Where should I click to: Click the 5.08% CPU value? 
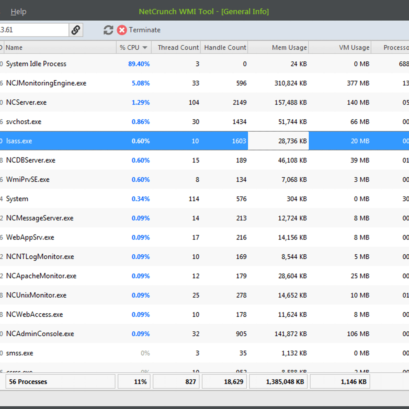[141, 83]
